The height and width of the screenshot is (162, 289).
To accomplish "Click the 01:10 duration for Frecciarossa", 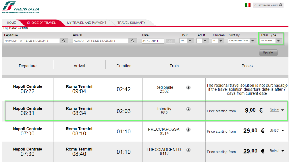I will tap(124, 132).
